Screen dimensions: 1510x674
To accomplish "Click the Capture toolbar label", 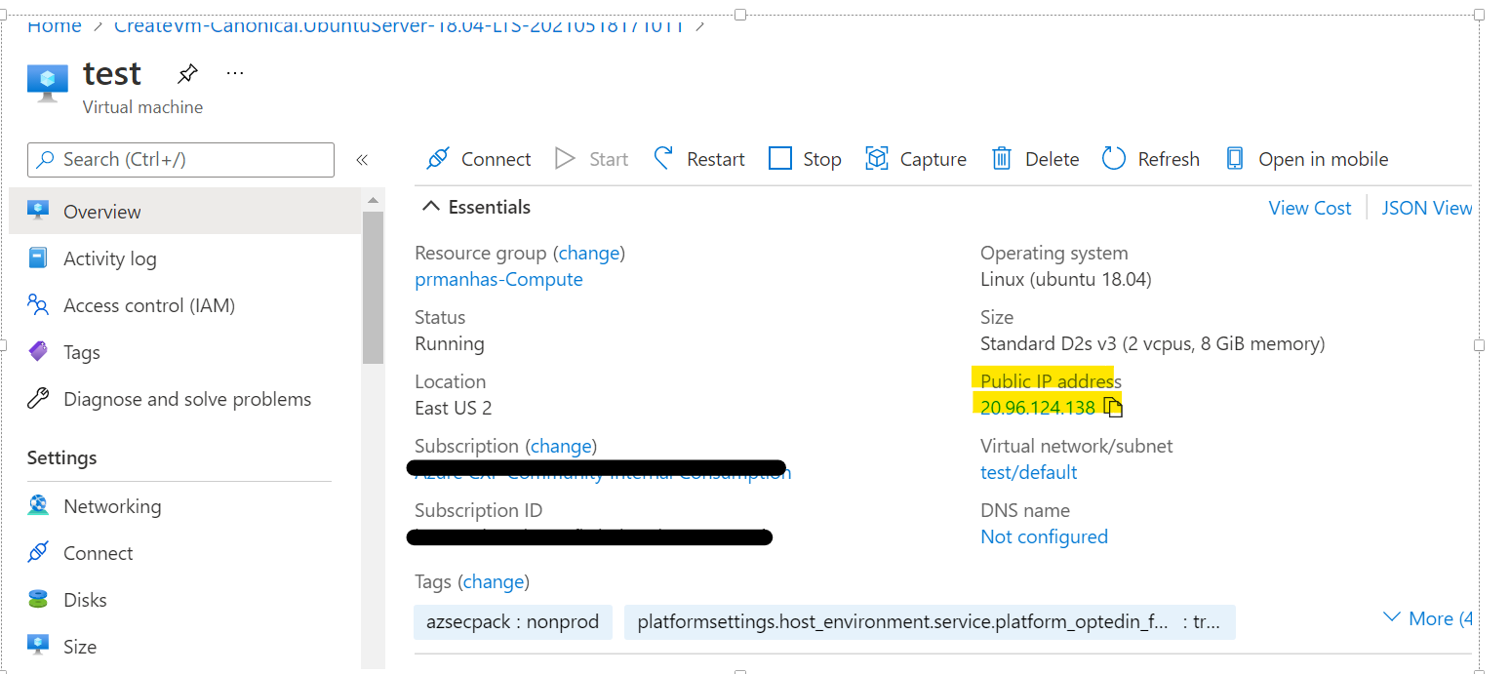I will coord(934,159).
